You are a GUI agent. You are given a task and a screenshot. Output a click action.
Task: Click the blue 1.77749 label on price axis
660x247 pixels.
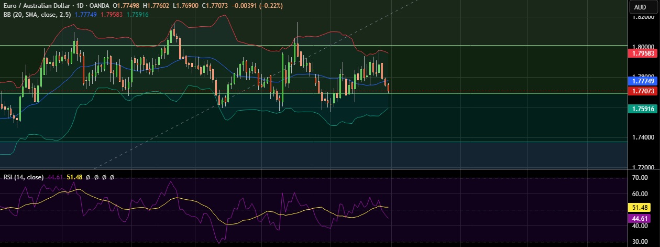[643, 81]
